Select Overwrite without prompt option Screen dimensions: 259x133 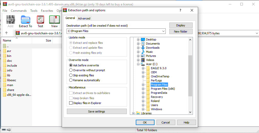click(87, 70)
